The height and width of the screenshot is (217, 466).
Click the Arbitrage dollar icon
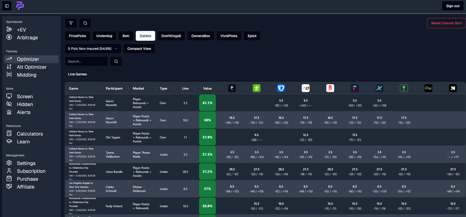[x=9, y=37]
